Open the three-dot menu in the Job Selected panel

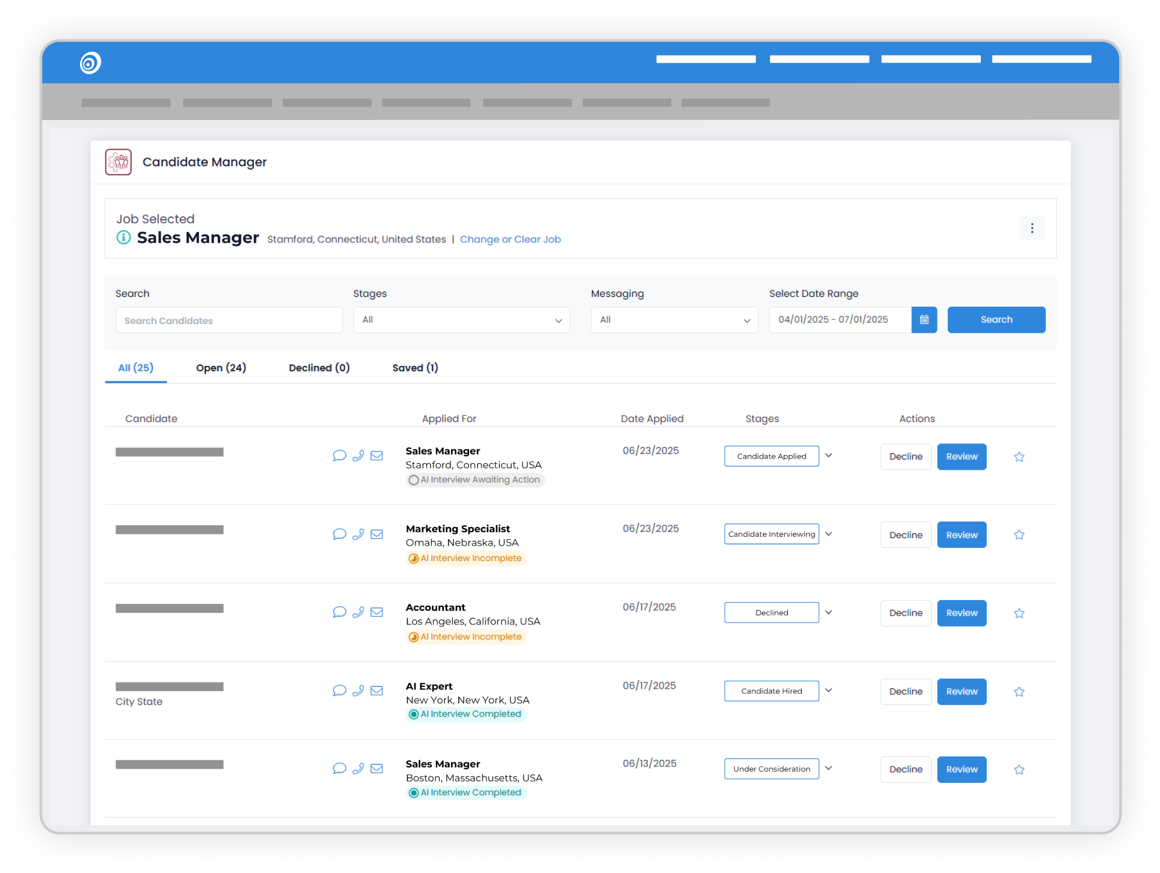(1032, 228)
